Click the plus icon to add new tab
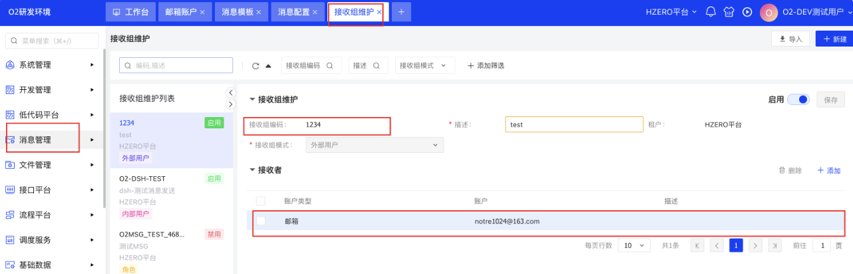The height and width of the screenshot is (274, 853). click(401, 12)
